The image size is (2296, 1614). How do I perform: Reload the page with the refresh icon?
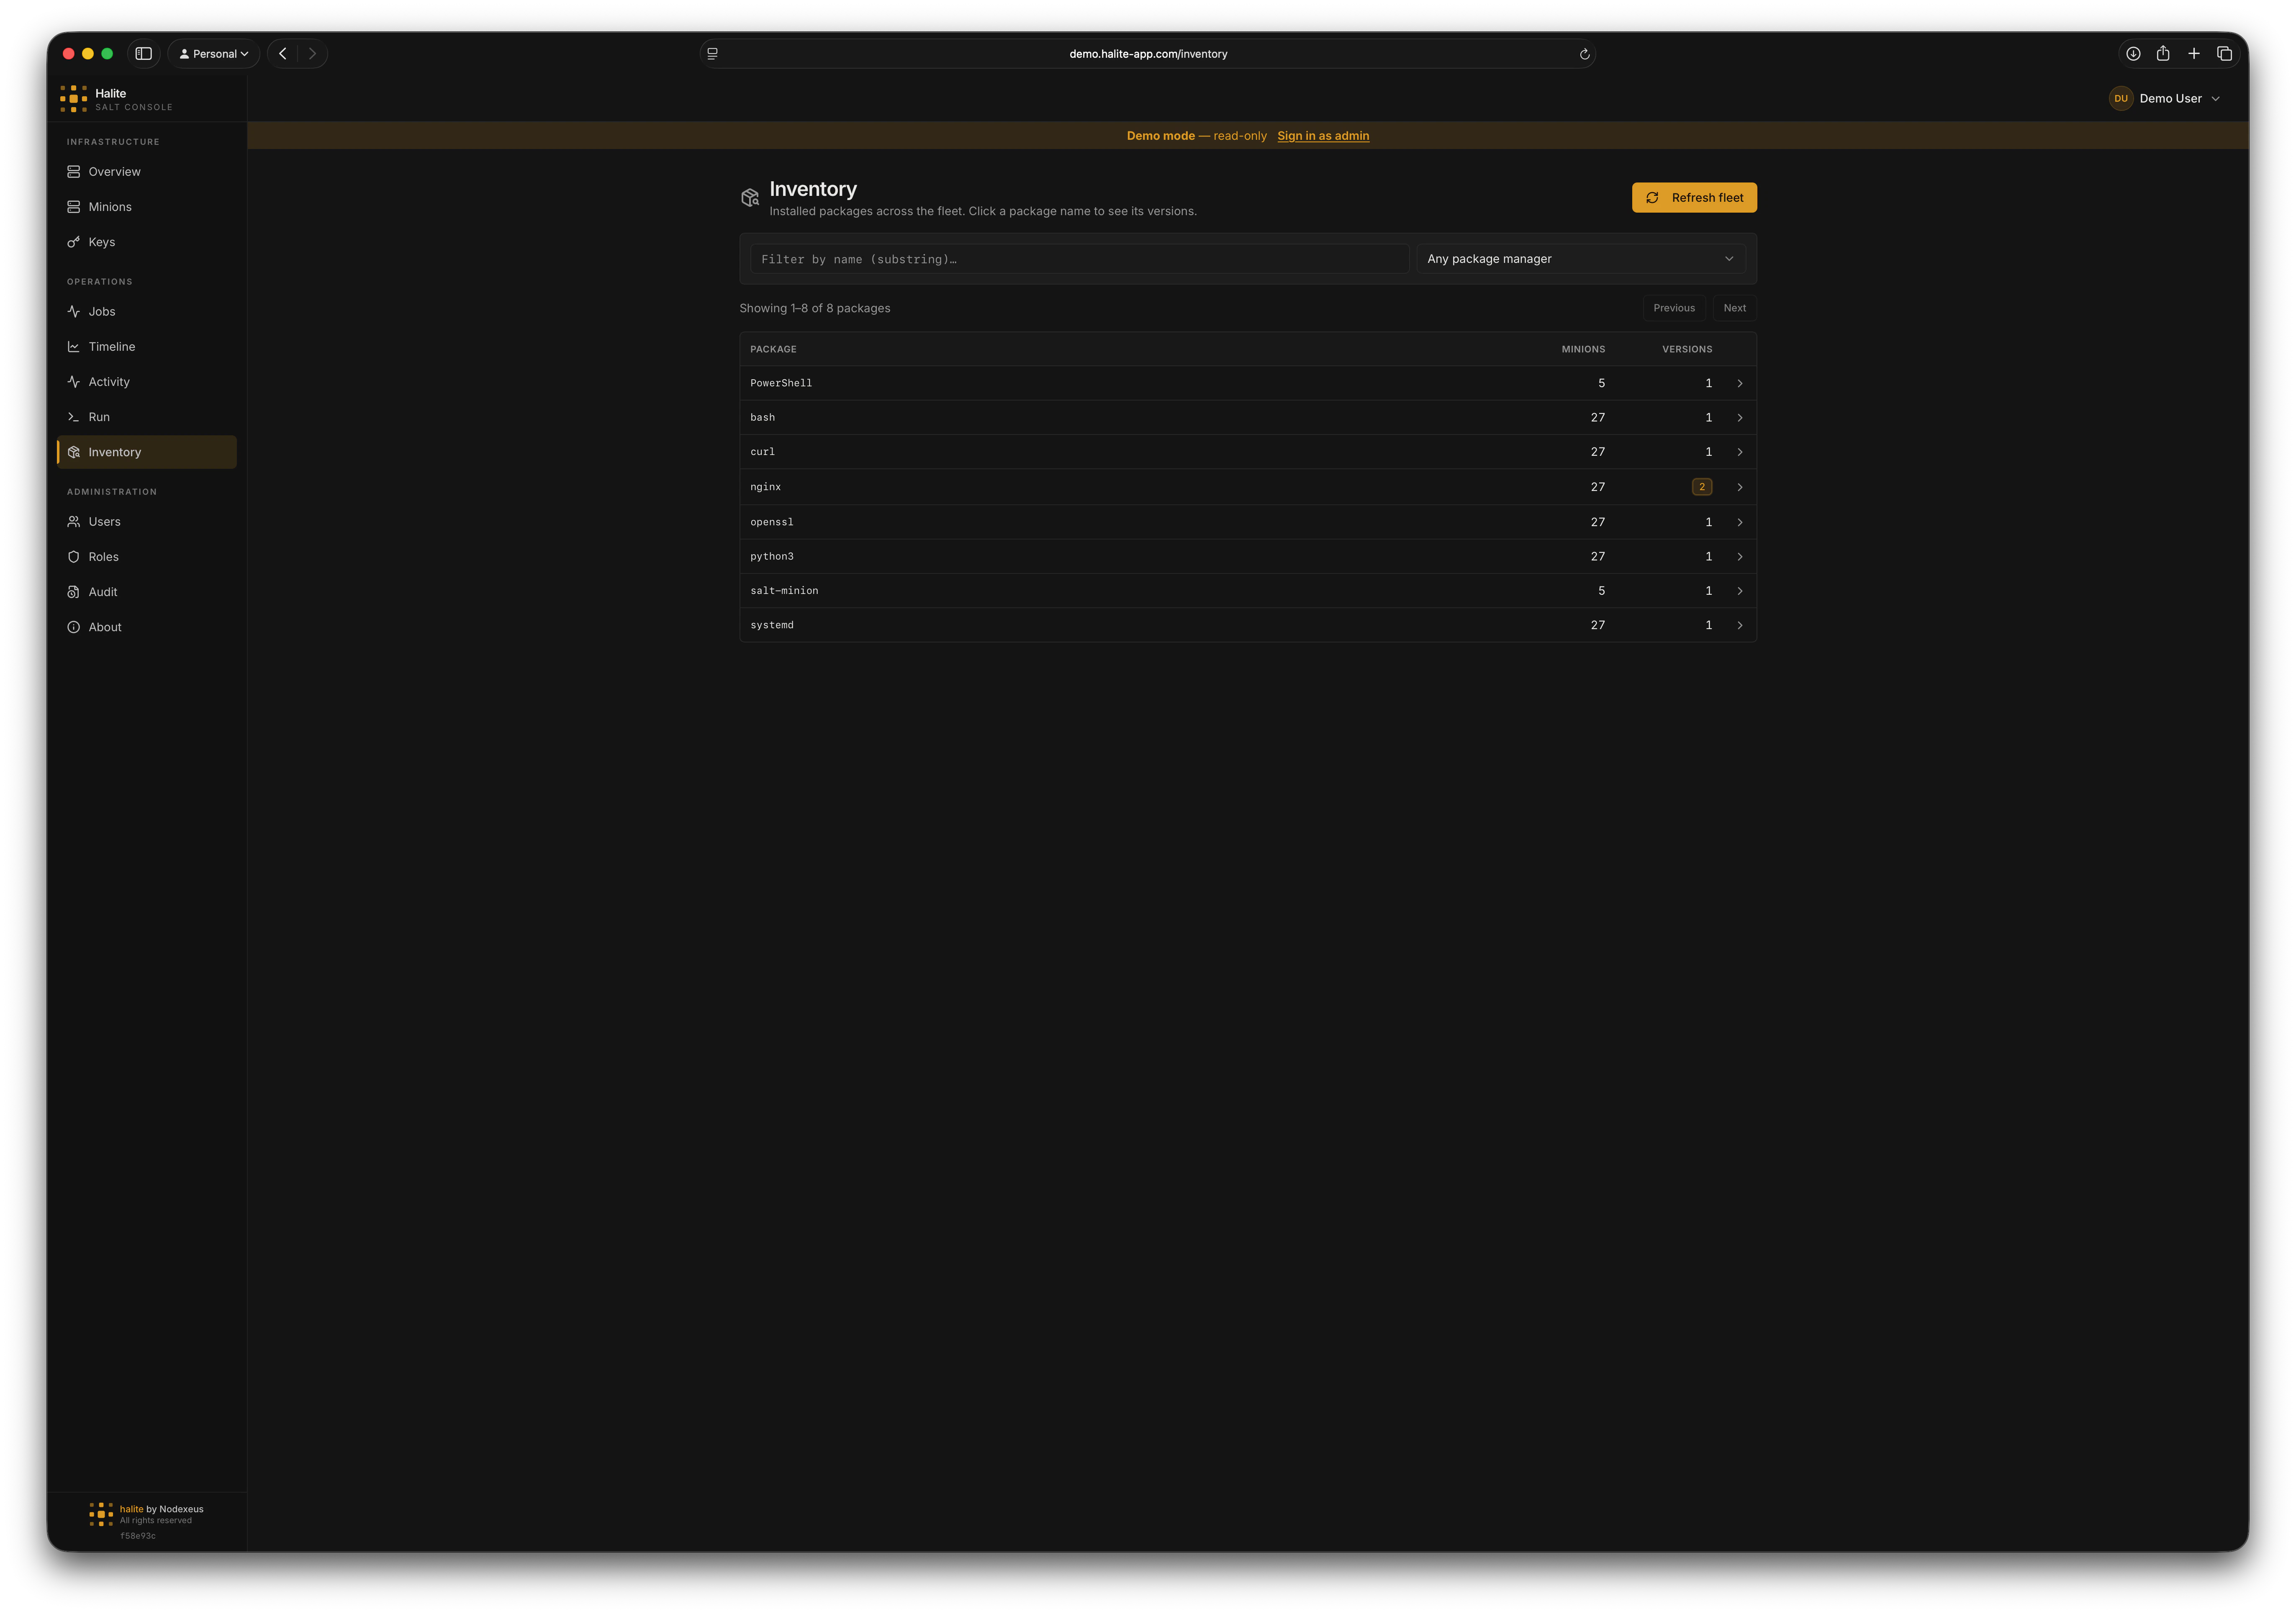(1584, 54)
